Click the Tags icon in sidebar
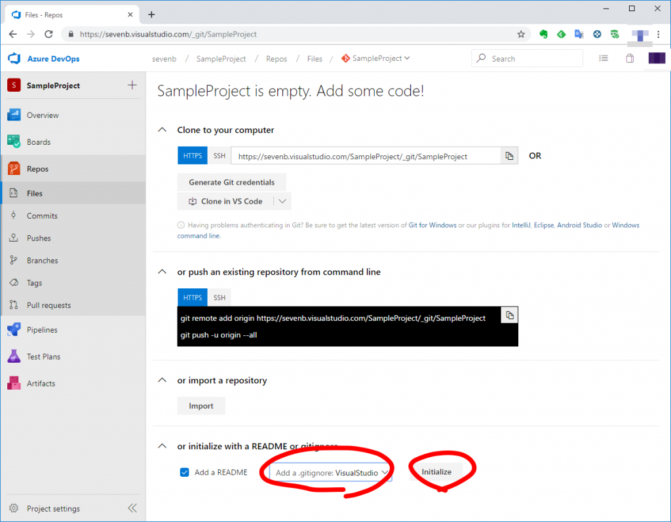 click(14, 282)
